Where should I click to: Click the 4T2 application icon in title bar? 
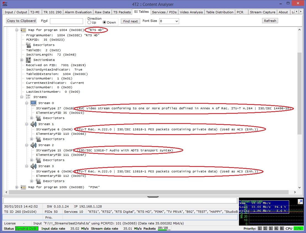[x=5, y=4]
